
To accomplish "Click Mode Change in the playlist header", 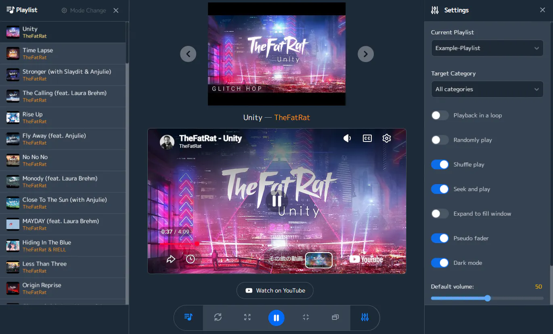I will 84,10.
